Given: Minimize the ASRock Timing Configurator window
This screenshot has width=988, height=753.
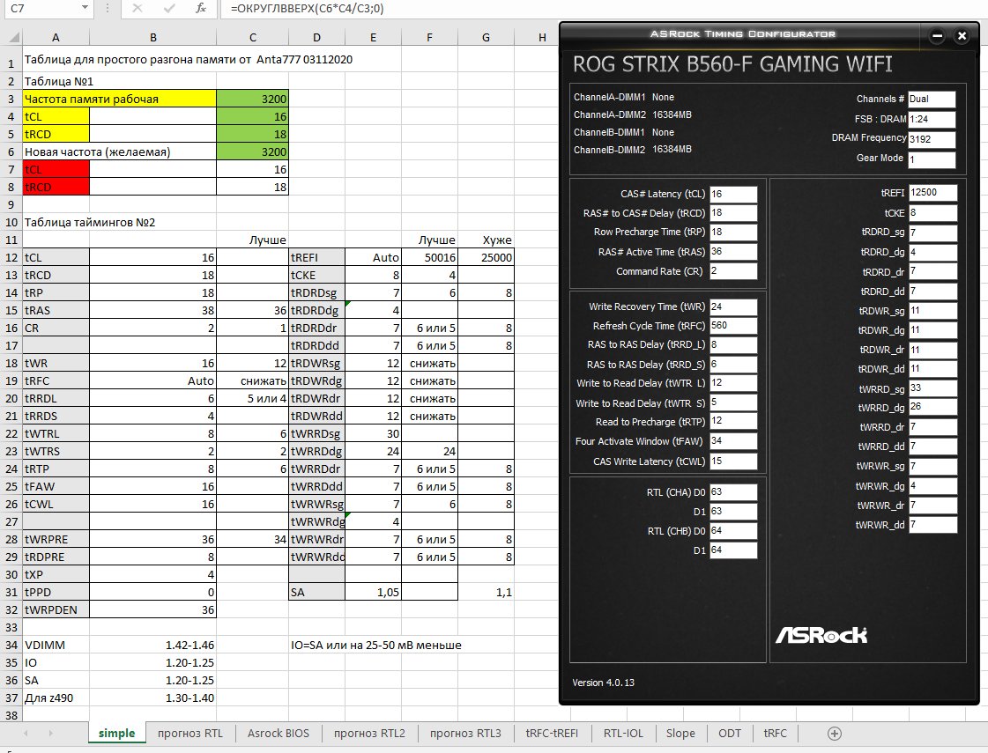Looking at the screenshot, I should coord(937,36).
